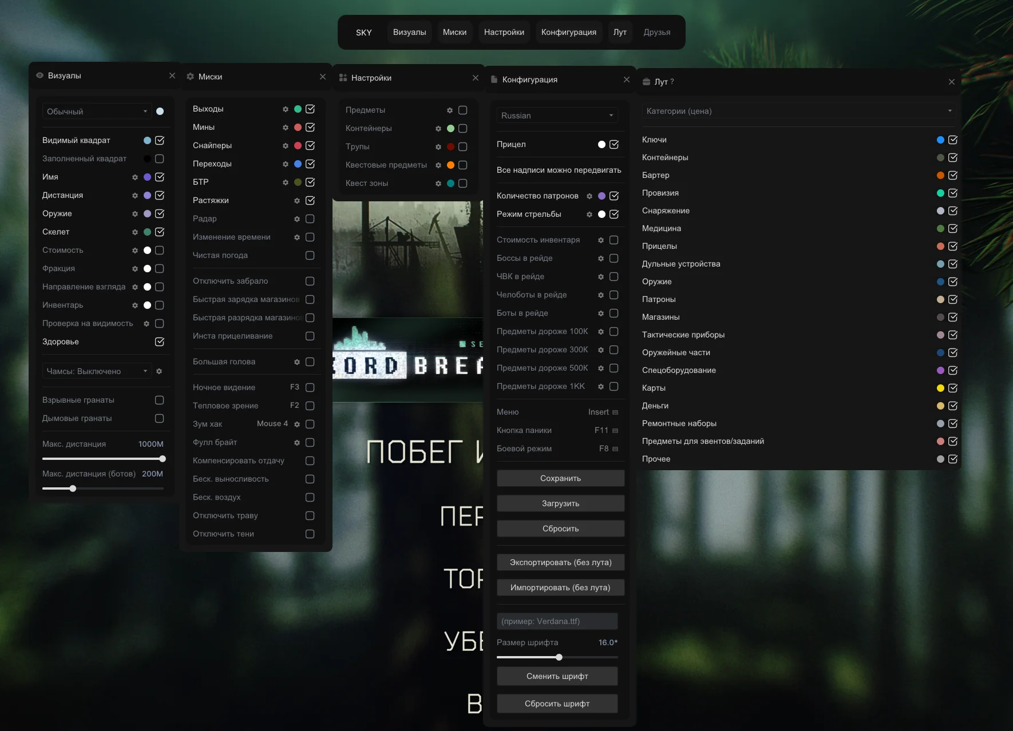Open gear settings for Выходы in Миски

(286, 109)
